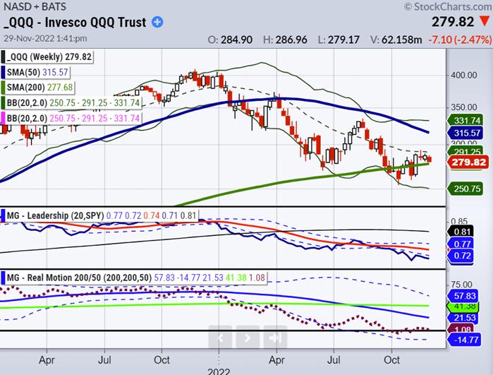This screenshot has width=493, height=375.
Task: Click the NASD + BATS exchange text
Action: coord(35,6)
